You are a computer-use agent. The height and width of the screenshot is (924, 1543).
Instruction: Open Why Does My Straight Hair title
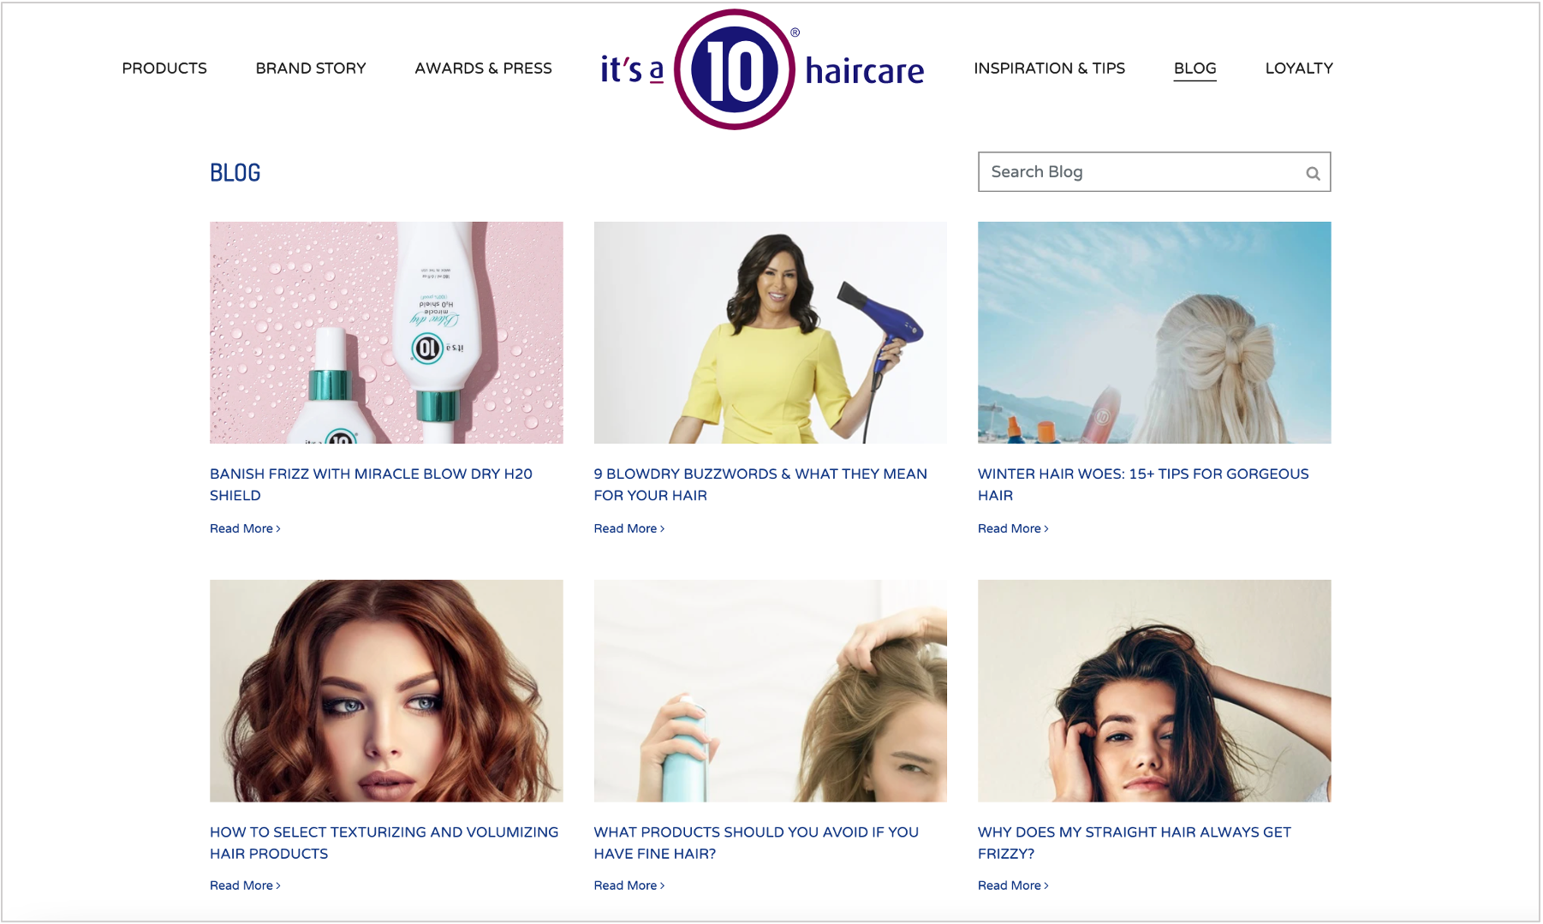(x=1135, y=843)
